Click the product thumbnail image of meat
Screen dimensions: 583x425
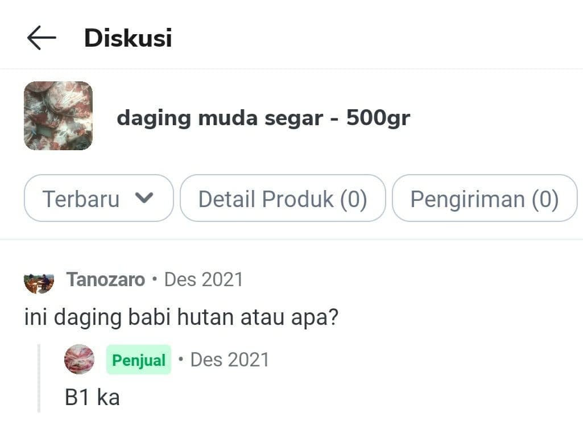pos(57,117)
